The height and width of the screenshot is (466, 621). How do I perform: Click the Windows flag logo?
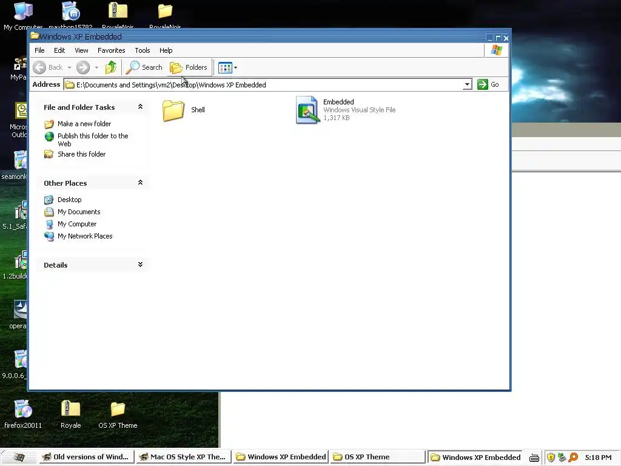pos(496,50)
